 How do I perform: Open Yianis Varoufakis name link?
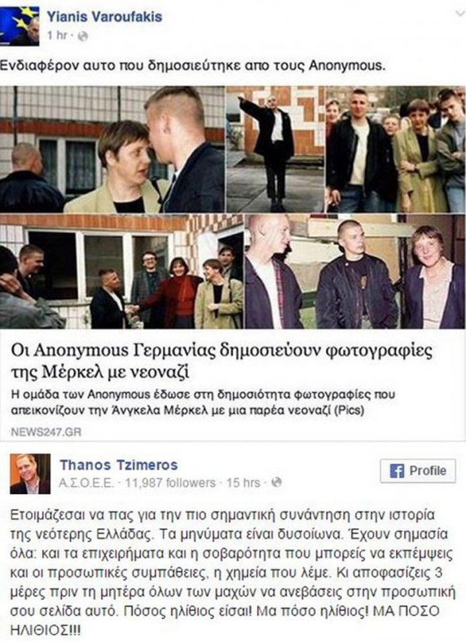(104, 17)
